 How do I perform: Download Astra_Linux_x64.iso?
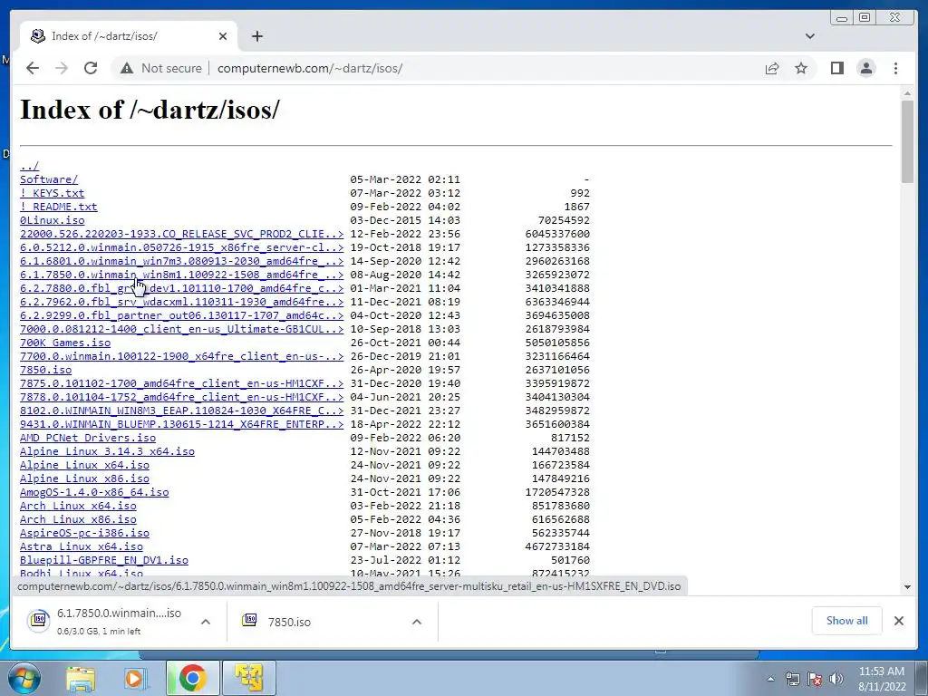[81, 546]
